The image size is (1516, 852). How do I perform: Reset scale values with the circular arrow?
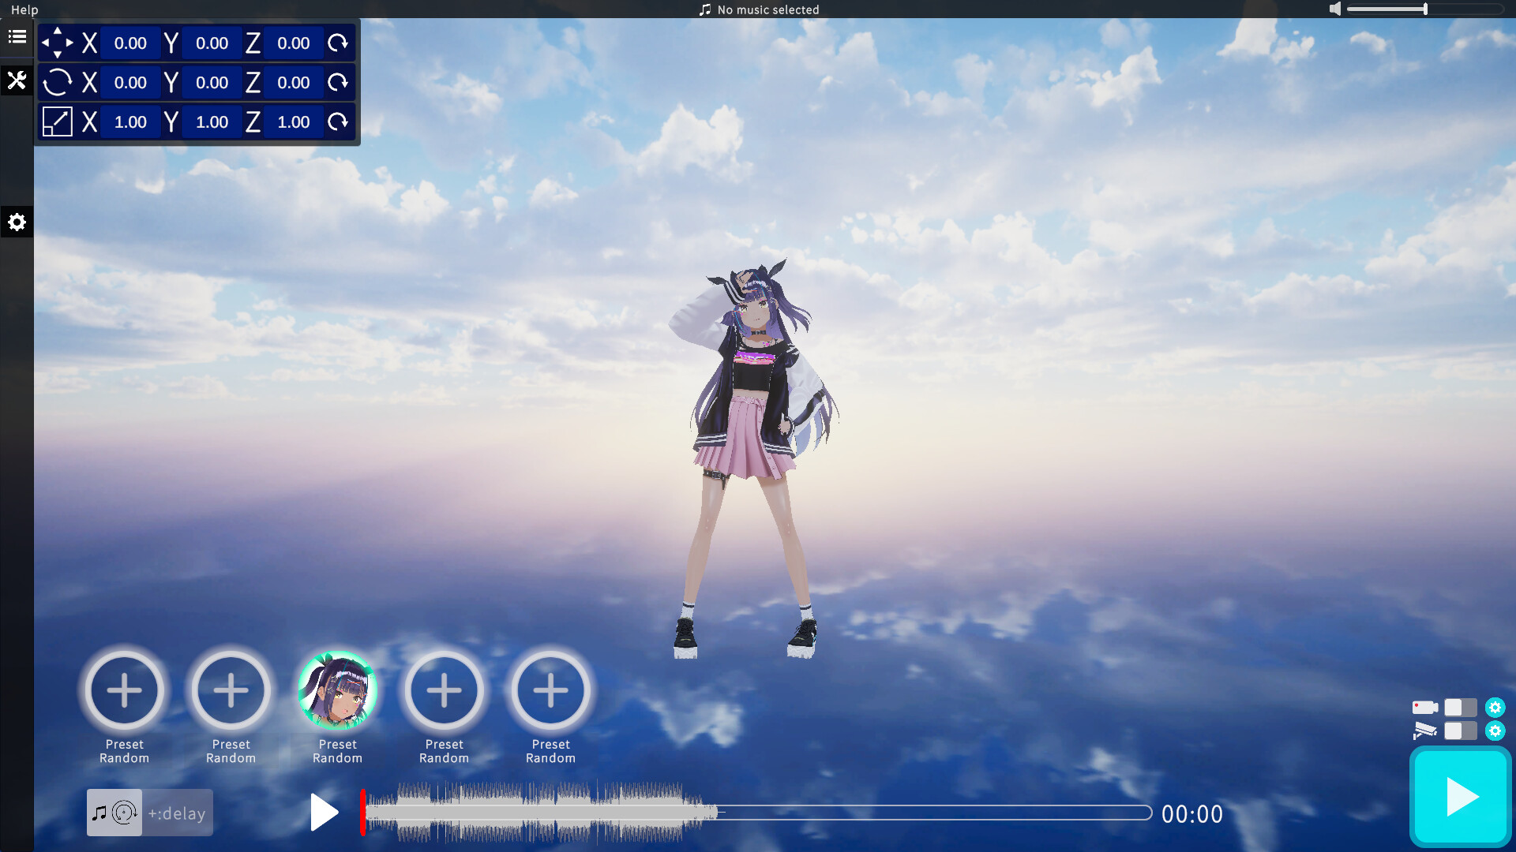pos(338,121)
